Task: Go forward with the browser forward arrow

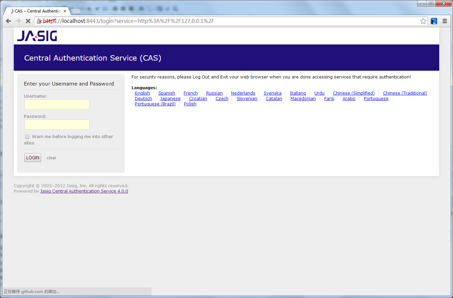Action: pos(18,21)
